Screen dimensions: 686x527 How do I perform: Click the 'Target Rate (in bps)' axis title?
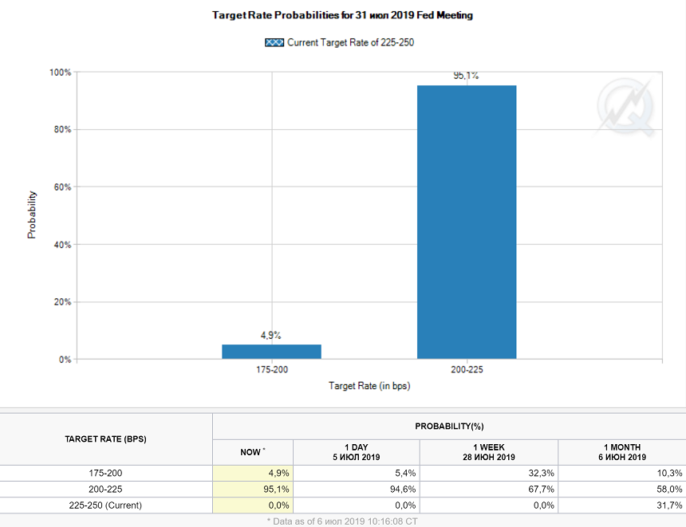[x=369, y=386]
